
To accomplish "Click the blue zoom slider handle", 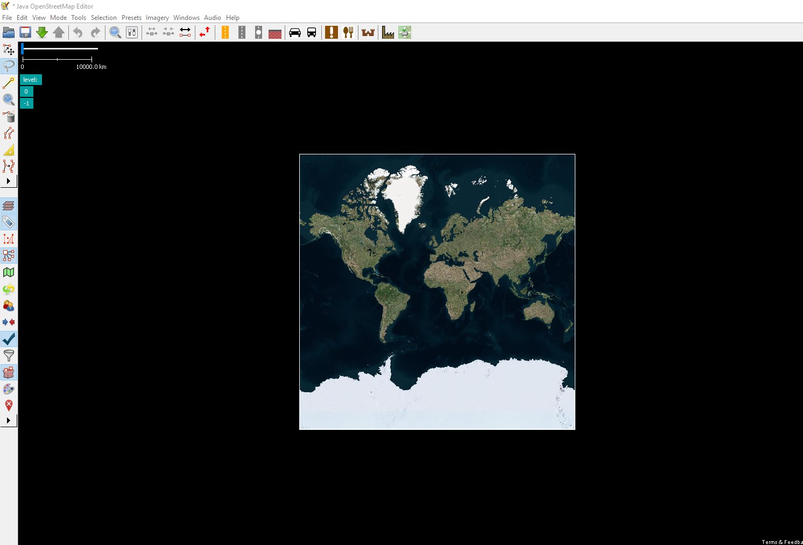I will [x=22, y=48].
